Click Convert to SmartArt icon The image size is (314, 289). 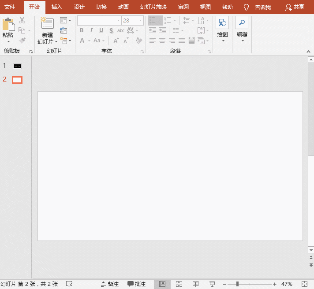point(201,41)
